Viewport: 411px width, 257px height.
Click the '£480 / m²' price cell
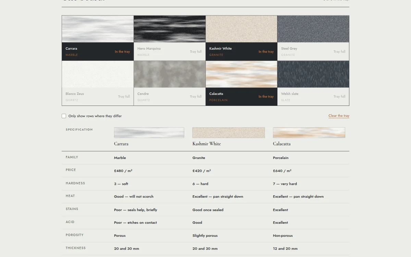point(123,171)
